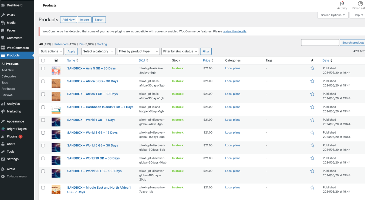
Task: Open Attributes submenu item
Action: [8, 89]
